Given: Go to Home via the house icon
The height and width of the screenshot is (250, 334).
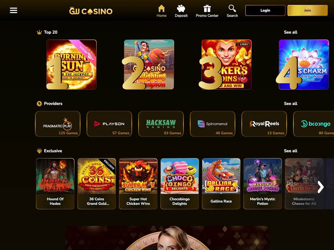Looking at the screenshot, I should [162, 9].
